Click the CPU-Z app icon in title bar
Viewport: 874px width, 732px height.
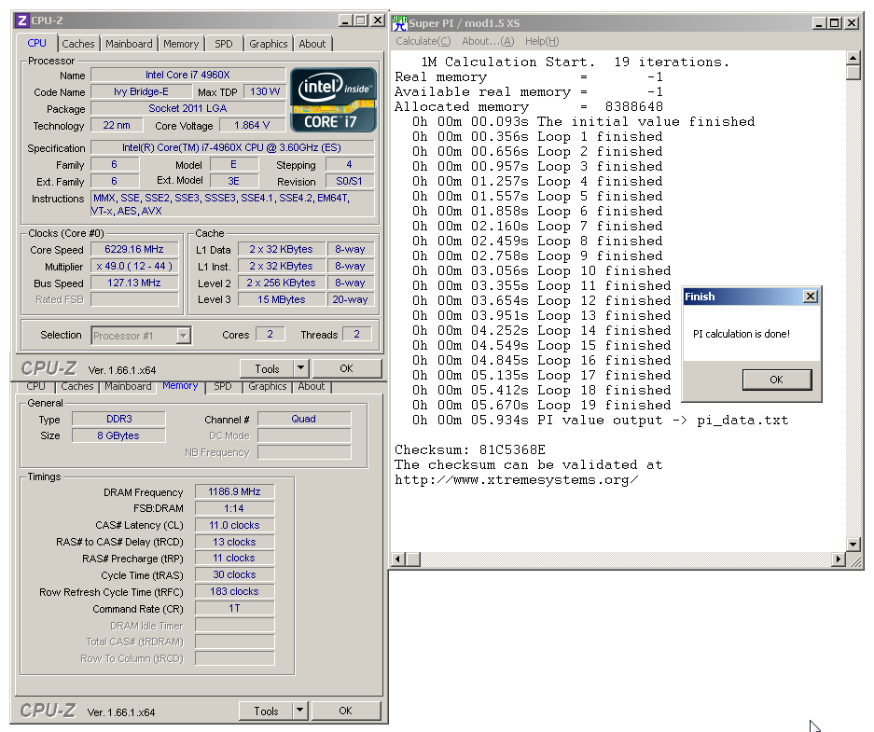(22, 21)
